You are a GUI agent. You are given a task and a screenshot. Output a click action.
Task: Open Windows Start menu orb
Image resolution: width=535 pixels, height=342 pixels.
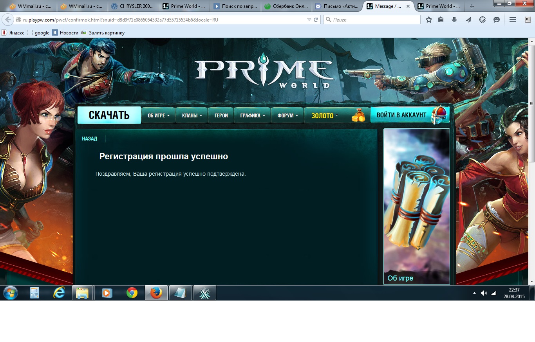click(x=10, y=293)
